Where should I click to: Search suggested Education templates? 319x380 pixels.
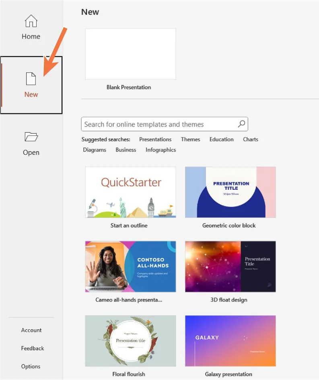click(x=221, y=140)
